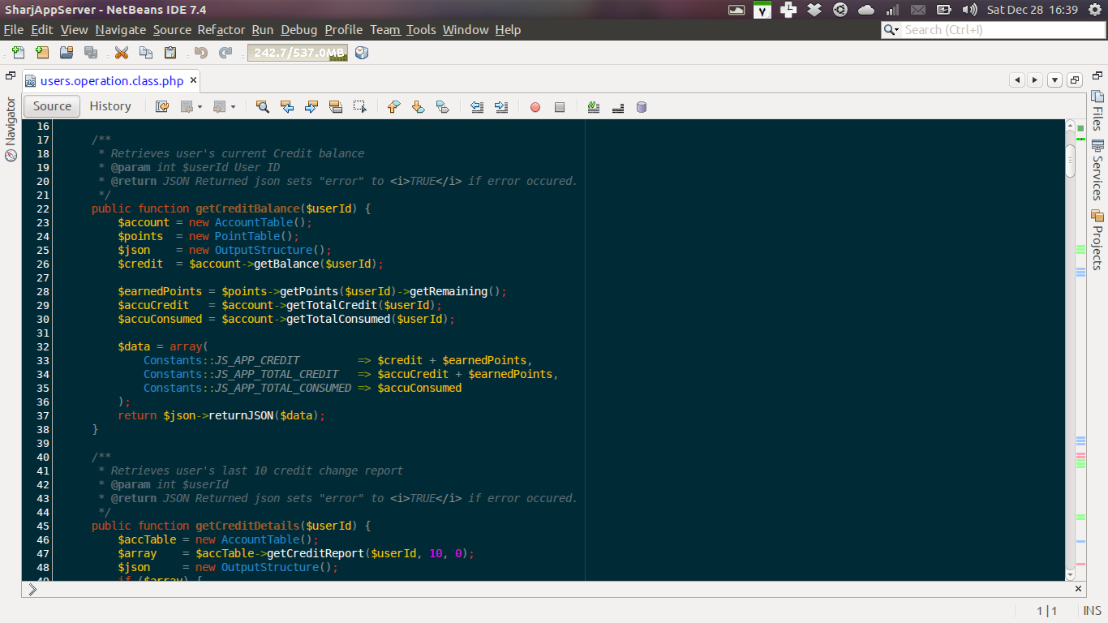The width and height of the screenshot is (1108, 623).
Task: Click the Paste clipboard icon
Action: click(170, 53)
